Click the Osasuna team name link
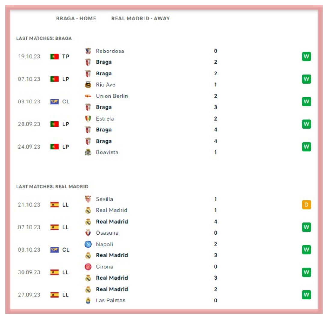The image size is (325, 319). pos(107,233)
